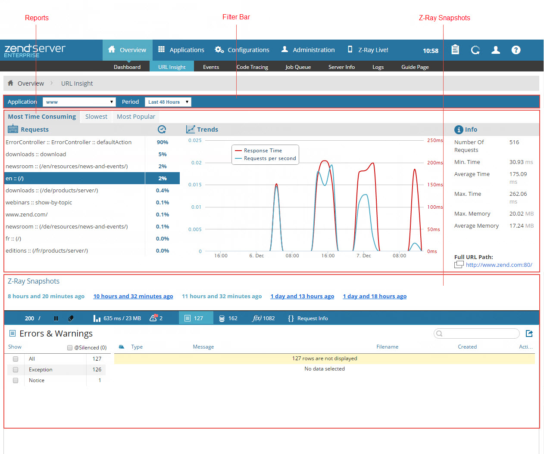Switch to the Slowest tab
Viewport: 544px width, 454px height.
(x=96, y=117)
